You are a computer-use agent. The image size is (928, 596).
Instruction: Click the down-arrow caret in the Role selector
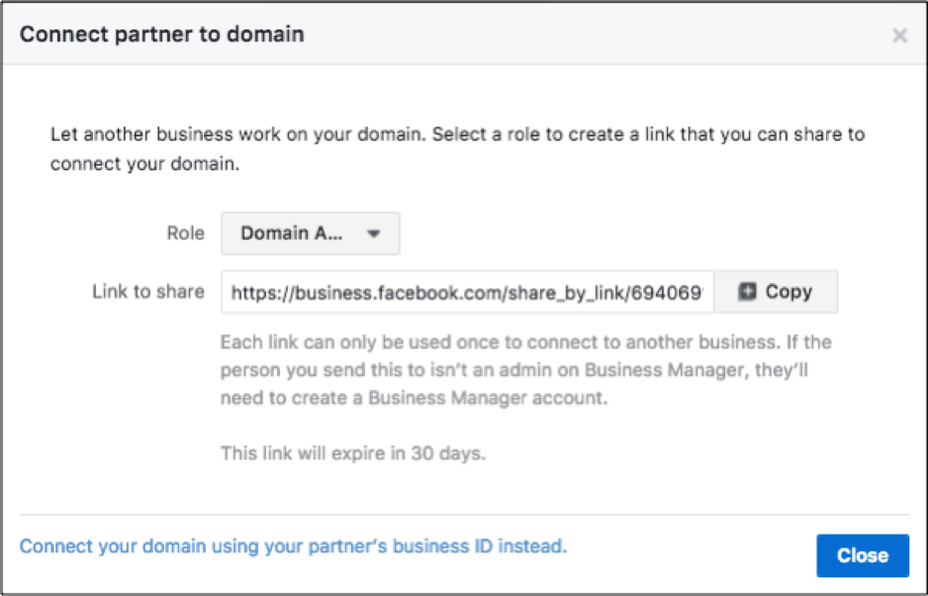point(373,234)
